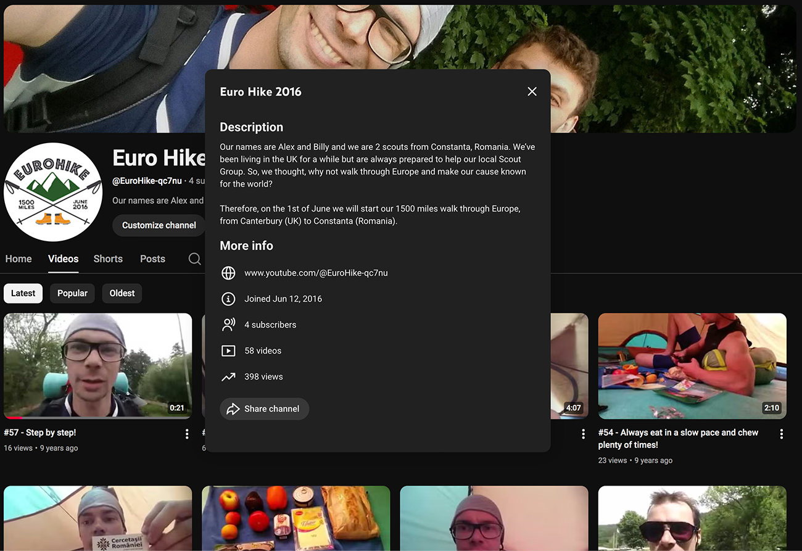
Task: Click the videos play icon in More info
Action: point(228,350)
